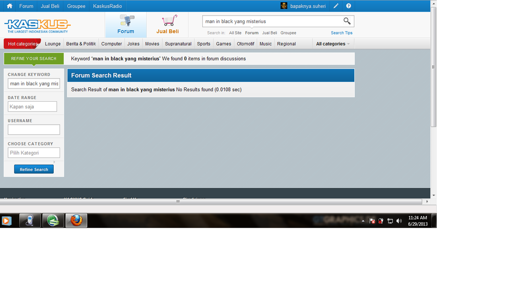Set search scope to Jual Beli
The height and width of the screenshot is (286, 509).
point(270,33)
